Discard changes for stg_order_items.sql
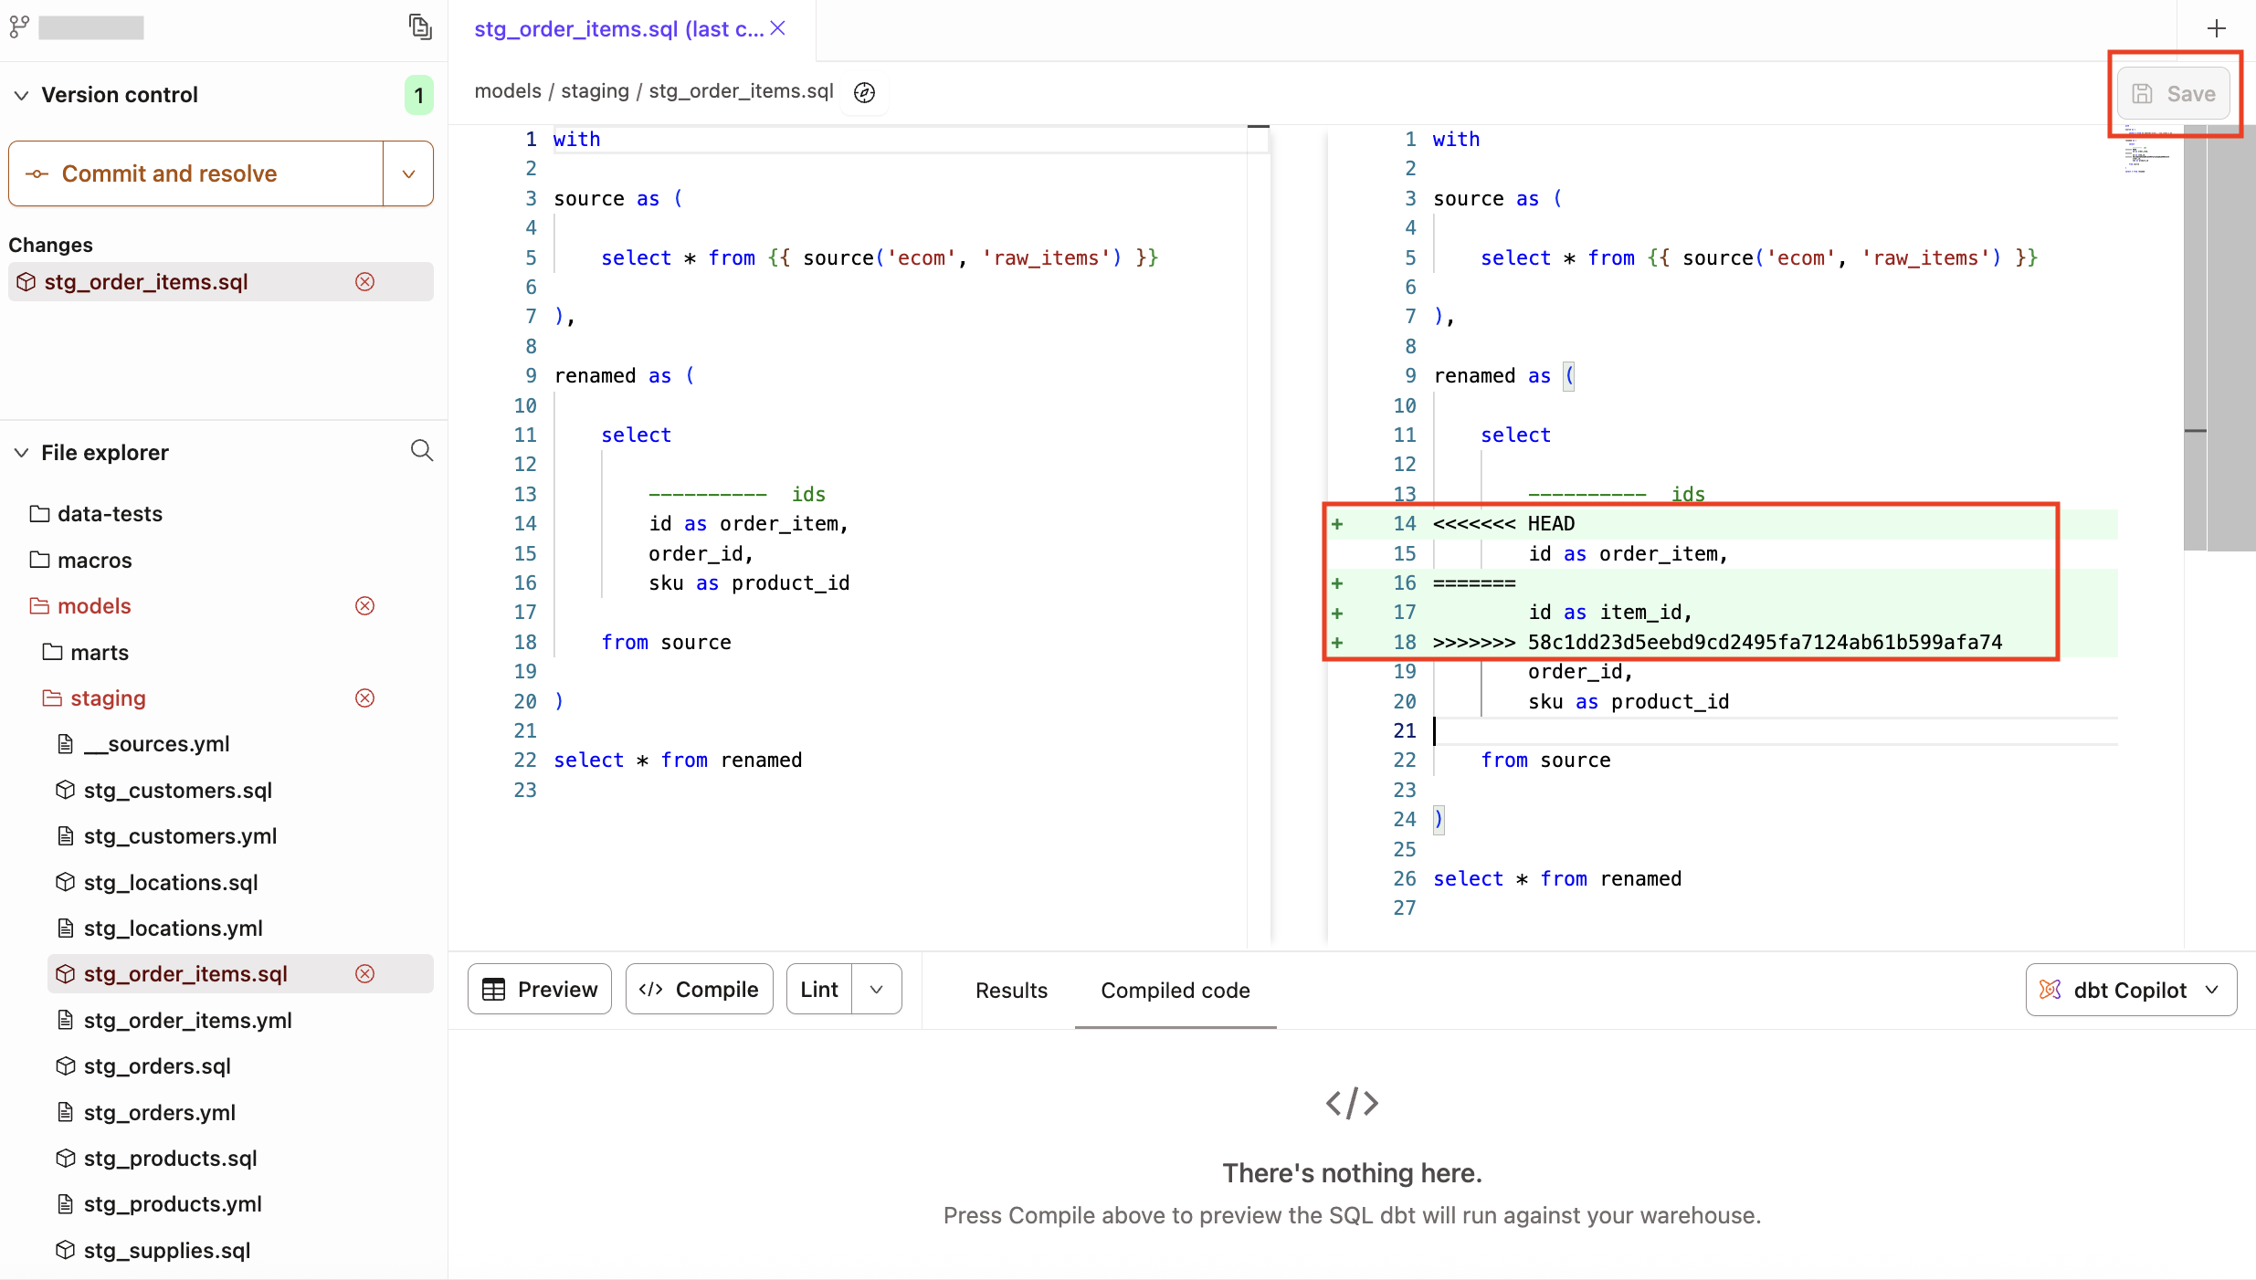 364,281
